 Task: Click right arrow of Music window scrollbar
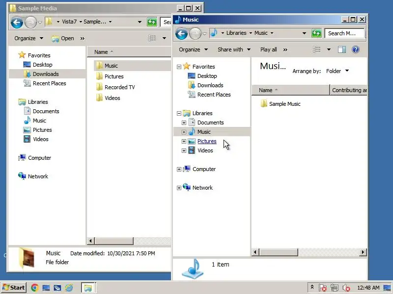tap(363, 252)
